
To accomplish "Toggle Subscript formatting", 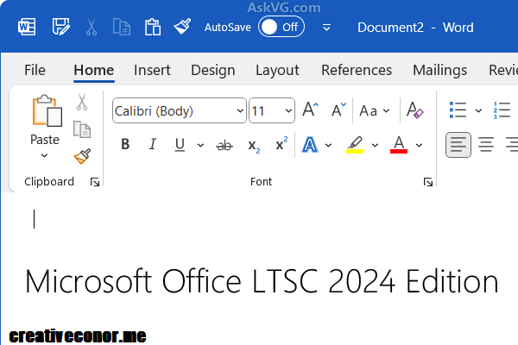I will click(x=254, y=146).
